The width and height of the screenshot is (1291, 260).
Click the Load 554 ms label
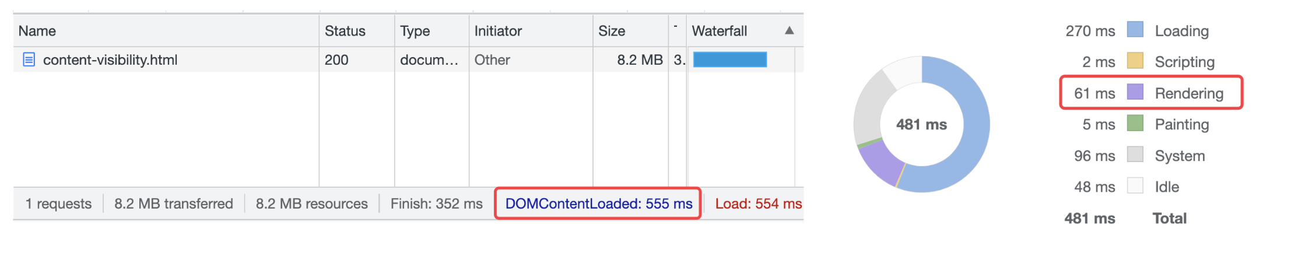pyautogui.click(x=758, y=203)
